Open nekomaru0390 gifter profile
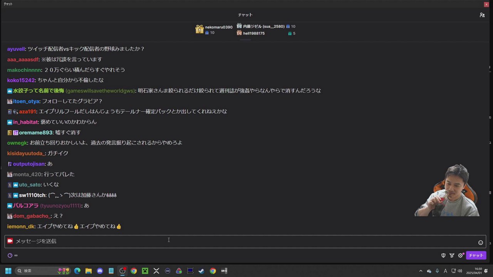This screenshot has height=277, width=493. 218,27
